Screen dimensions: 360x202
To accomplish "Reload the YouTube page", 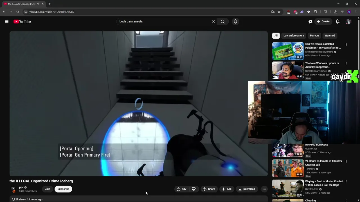I will tap(17, 12).
